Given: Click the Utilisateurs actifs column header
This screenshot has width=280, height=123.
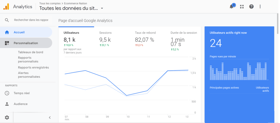Looking at the screenshot, I should (x=262, y=89).
